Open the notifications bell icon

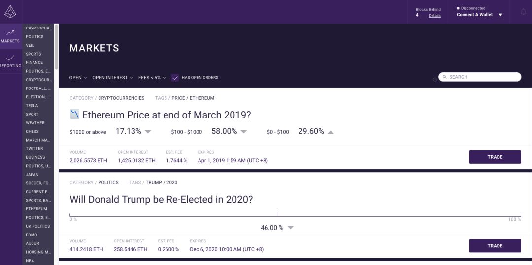pyautogui.click(x=523, y=12)
